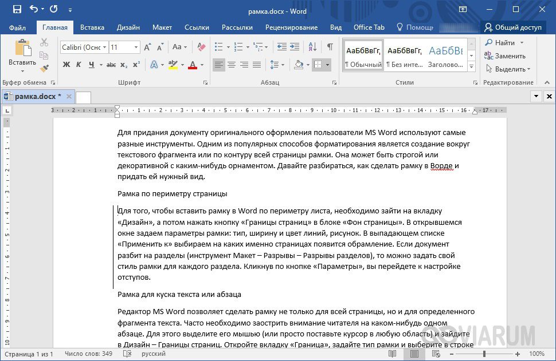Switch to Read Mode in the status bar
The height and width of the screenshot is (361, 556).
point(392,354)
